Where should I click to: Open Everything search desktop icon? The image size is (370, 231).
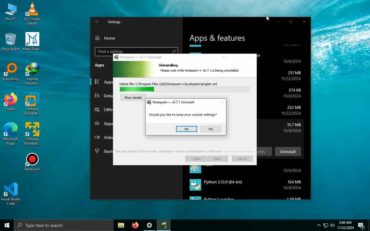point(11,72)
